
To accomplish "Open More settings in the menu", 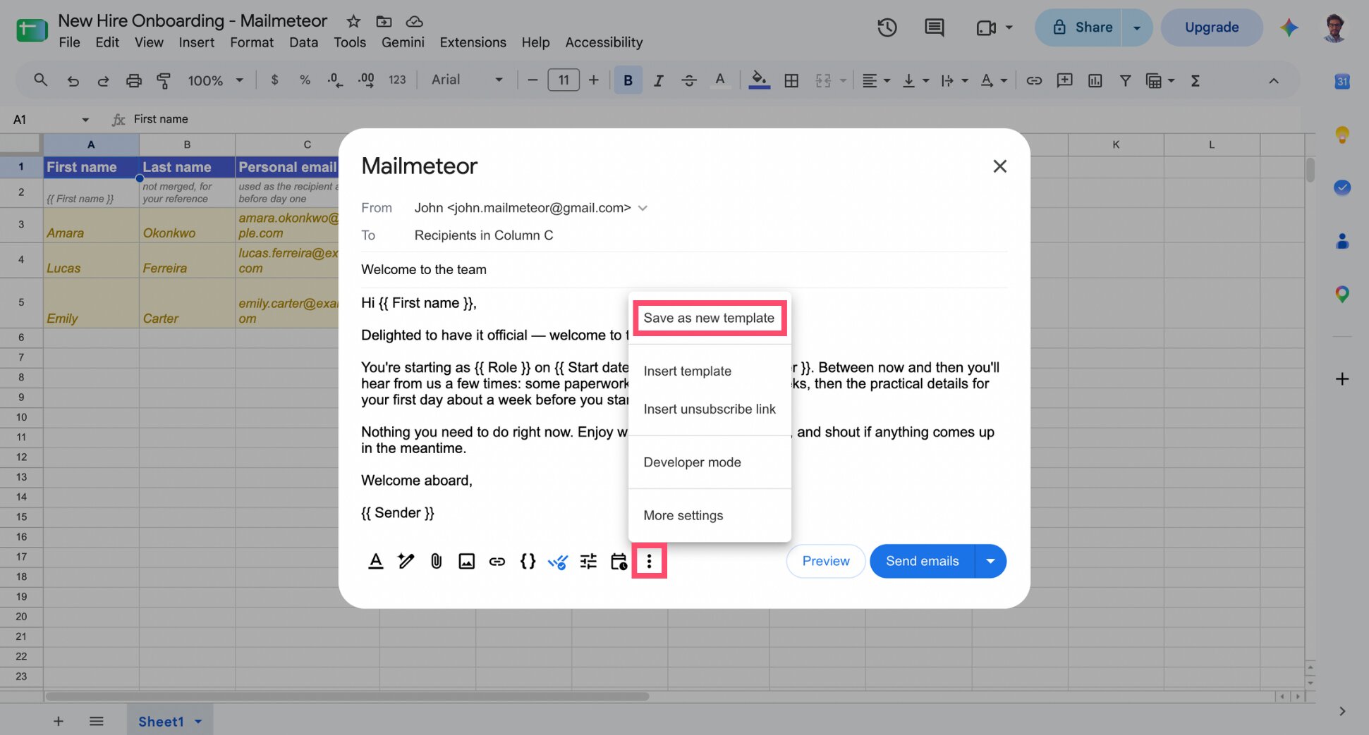I will [x=683, y=515].
